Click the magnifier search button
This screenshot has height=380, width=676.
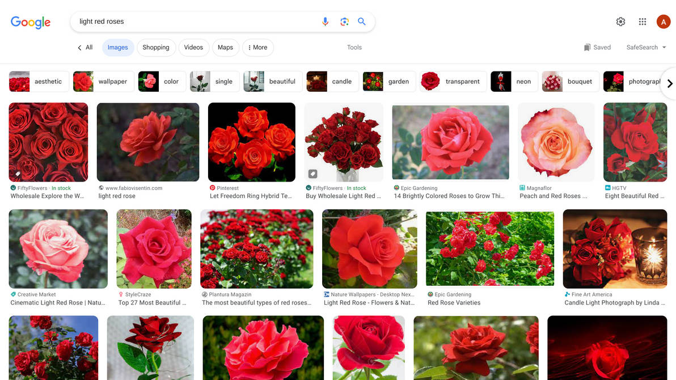click(x=362, y=22)
